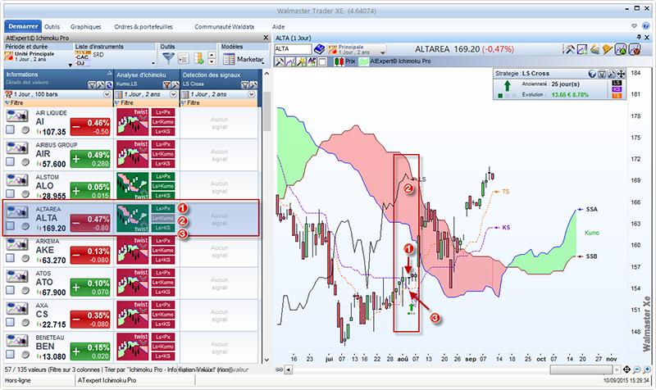The image size is (656, 390).
Task: Tick the checkbox in the ATOS row
Action: (x=10, y=290)
